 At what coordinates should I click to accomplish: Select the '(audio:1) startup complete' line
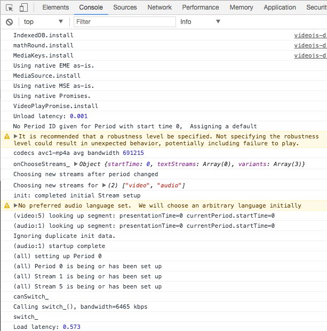coord(164,246)
